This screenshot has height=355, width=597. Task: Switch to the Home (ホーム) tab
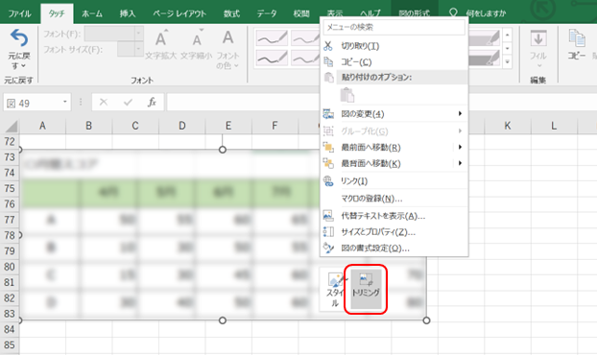[92, 13]
